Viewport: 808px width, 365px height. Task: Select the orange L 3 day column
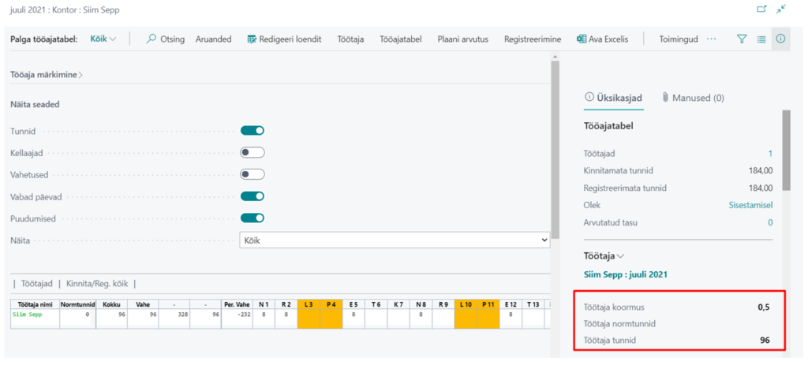(x=309, y=304)
